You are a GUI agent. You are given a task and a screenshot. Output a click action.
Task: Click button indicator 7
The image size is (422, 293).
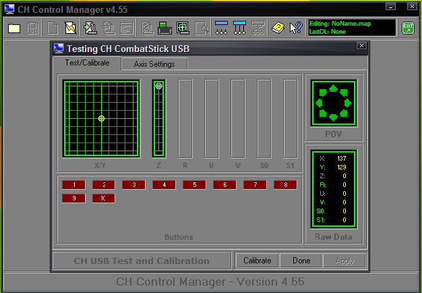[x=255, y=185]
